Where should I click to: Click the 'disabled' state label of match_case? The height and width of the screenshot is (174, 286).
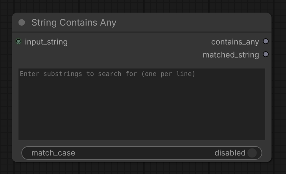230,153
